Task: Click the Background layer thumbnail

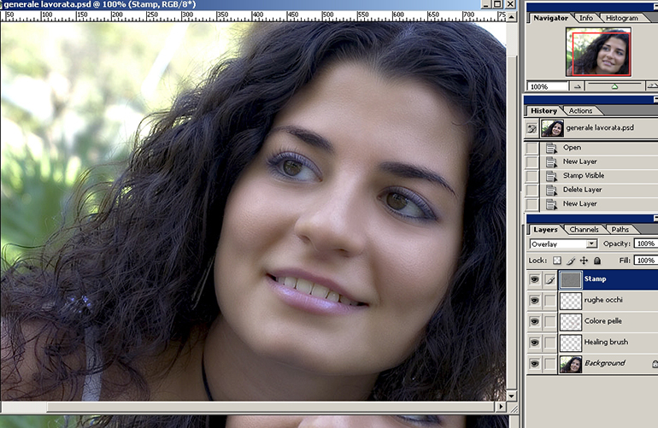Action: pos(571,364)
